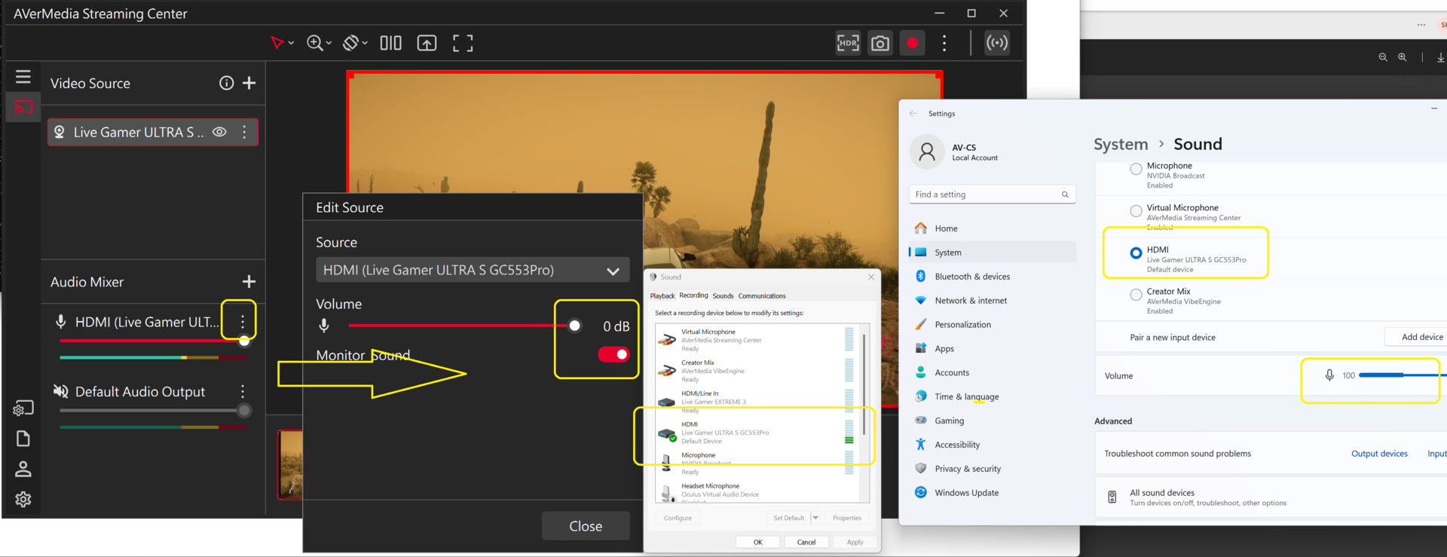This screenshot has width=1447, height=557.
Task: Adjust the Edit Source volume slider
Action: (574, 326)
